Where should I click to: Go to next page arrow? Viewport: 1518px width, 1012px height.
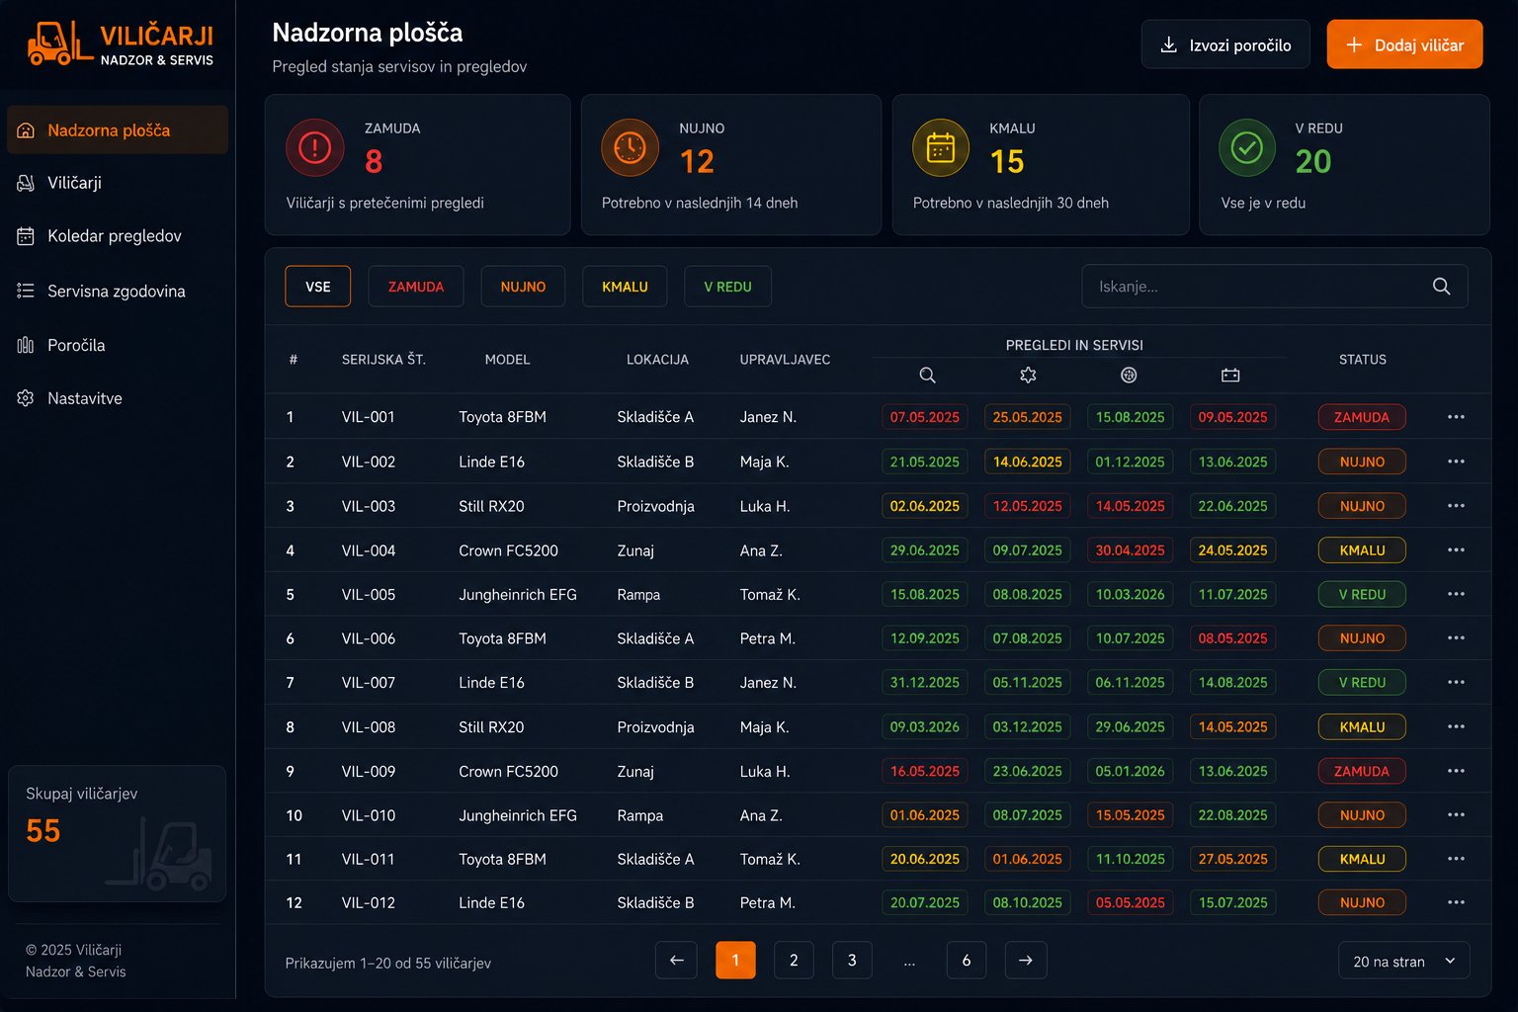point(1026,961)
